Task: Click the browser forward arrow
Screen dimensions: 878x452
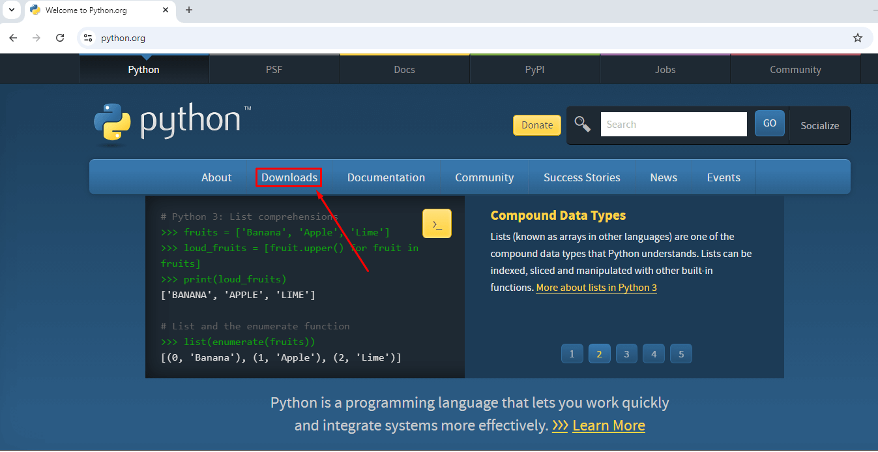Action: pos(37,38)
